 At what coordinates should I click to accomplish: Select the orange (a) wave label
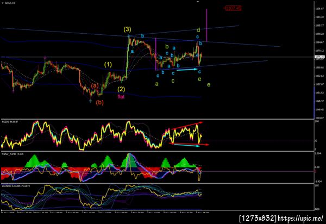(95, 85)
